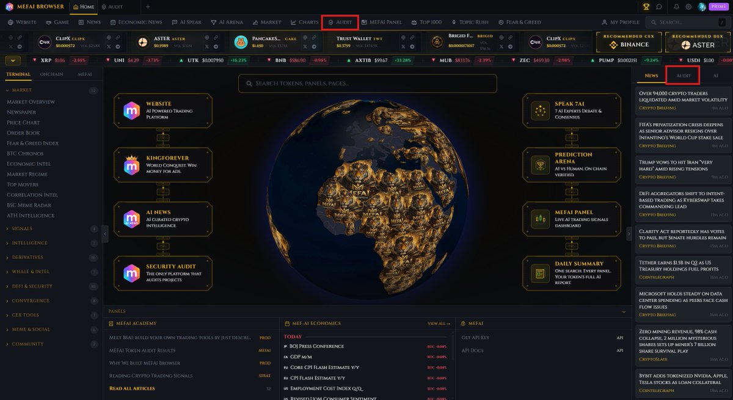Viewport: 733px width, 400px height.
Task: Click the magnifier icon in center search bar
Action: click(x=249, y=84)
